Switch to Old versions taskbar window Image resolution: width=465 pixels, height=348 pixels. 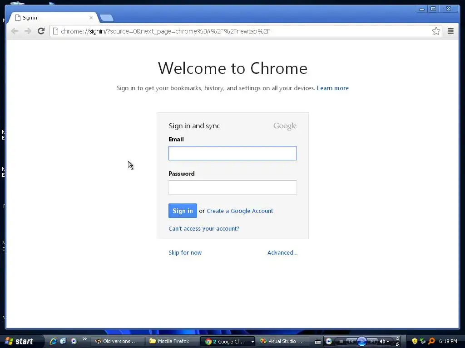[x=117, y=341]
